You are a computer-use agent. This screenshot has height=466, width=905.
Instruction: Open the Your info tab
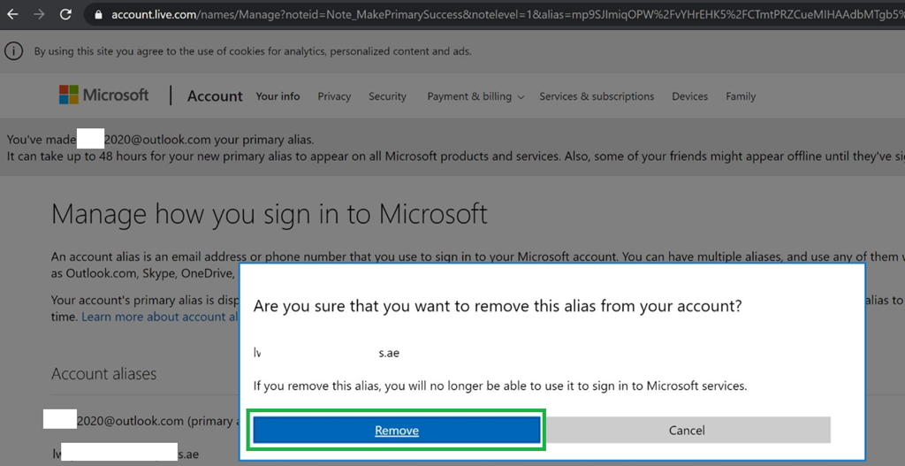278,96
